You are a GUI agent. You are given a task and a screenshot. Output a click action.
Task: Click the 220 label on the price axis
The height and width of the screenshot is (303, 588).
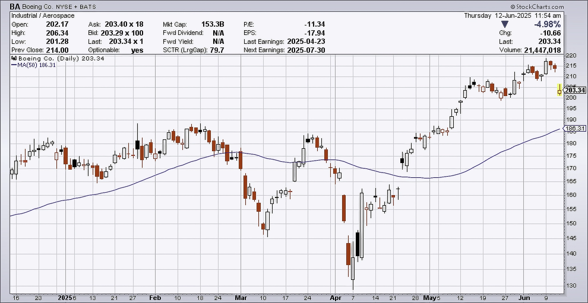click(571, 55)
